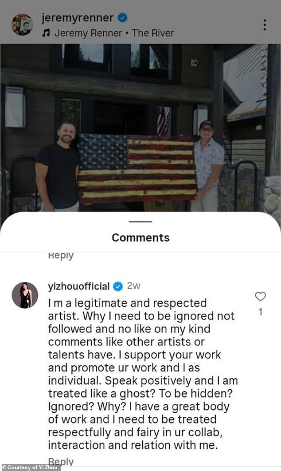Open the three-dot more options menu

pos(265,25)
